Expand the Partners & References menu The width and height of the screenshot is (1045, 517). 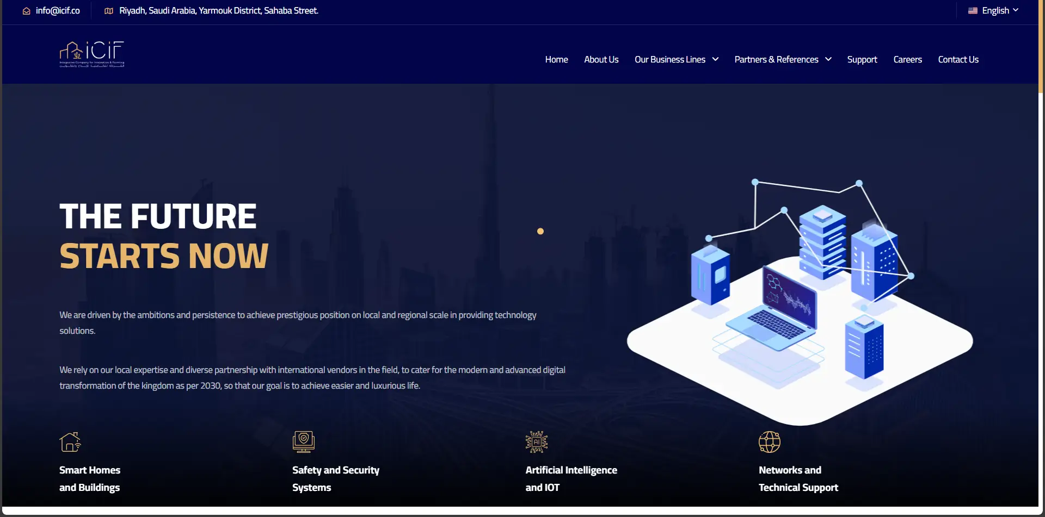782,60
